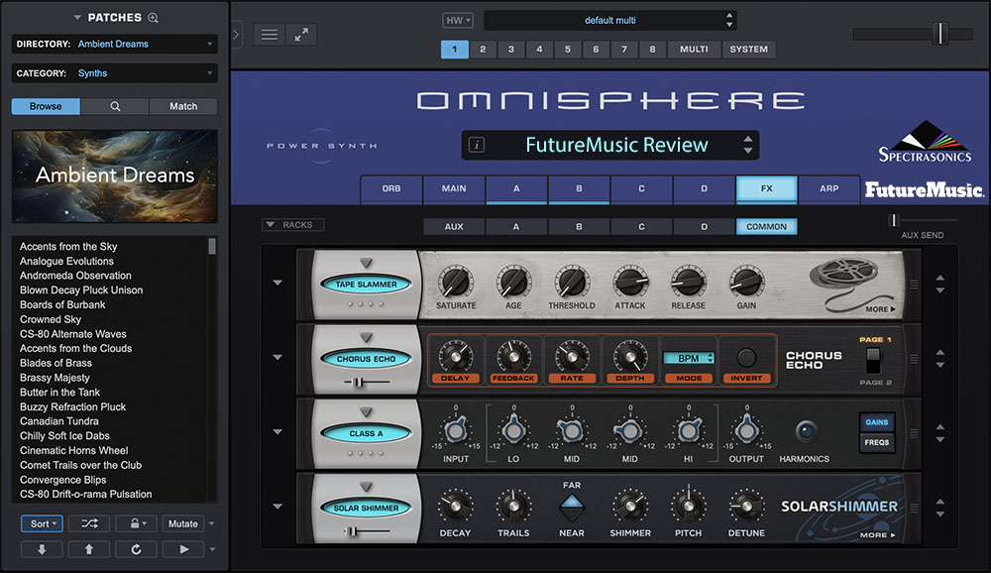Adjust the master volume slider
991x573 pixels.
940,33
